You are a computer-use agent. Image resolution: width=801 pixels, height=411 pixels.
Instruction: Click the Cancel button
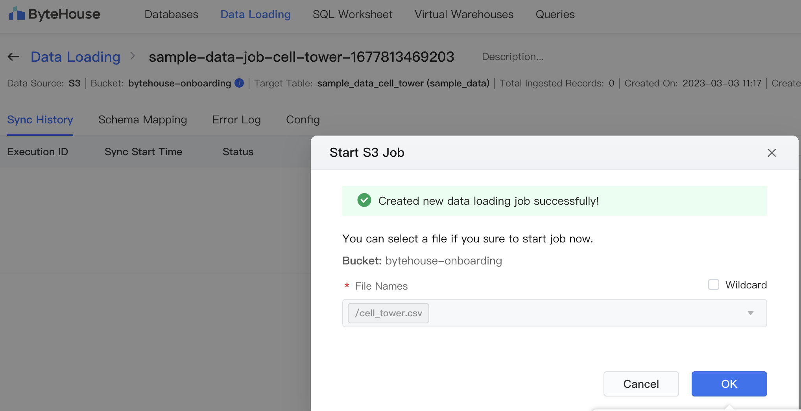(641, 384)
